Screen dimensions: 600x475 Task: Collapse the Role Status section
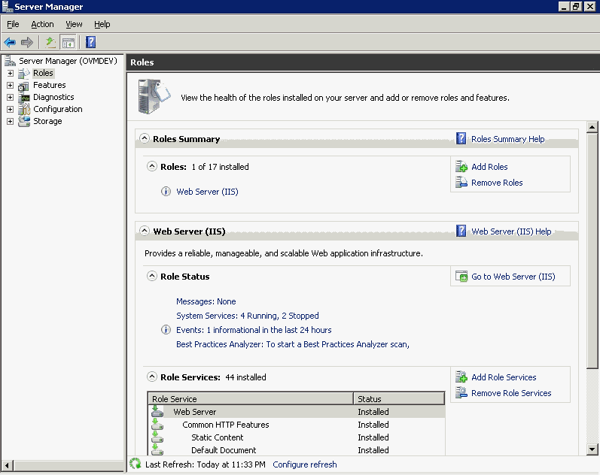pos(152,276)
